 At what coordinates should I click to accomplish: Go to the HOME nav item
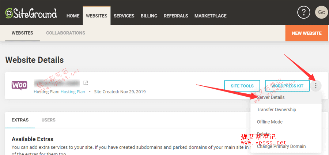73,16
